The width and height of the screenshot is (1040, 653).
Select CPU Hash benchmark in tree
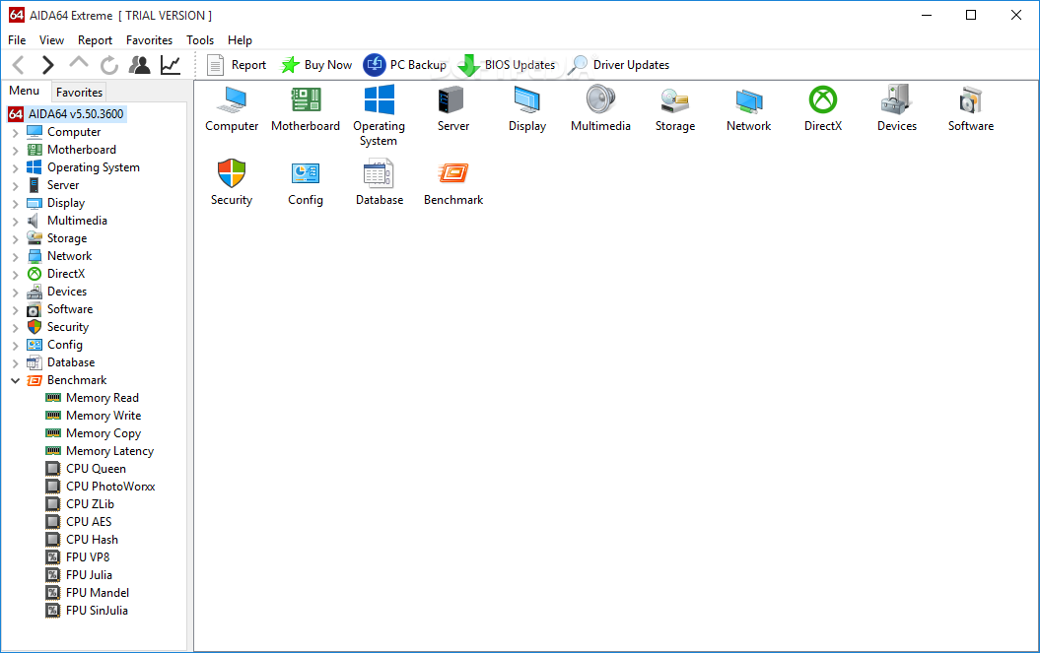point(92,540)
